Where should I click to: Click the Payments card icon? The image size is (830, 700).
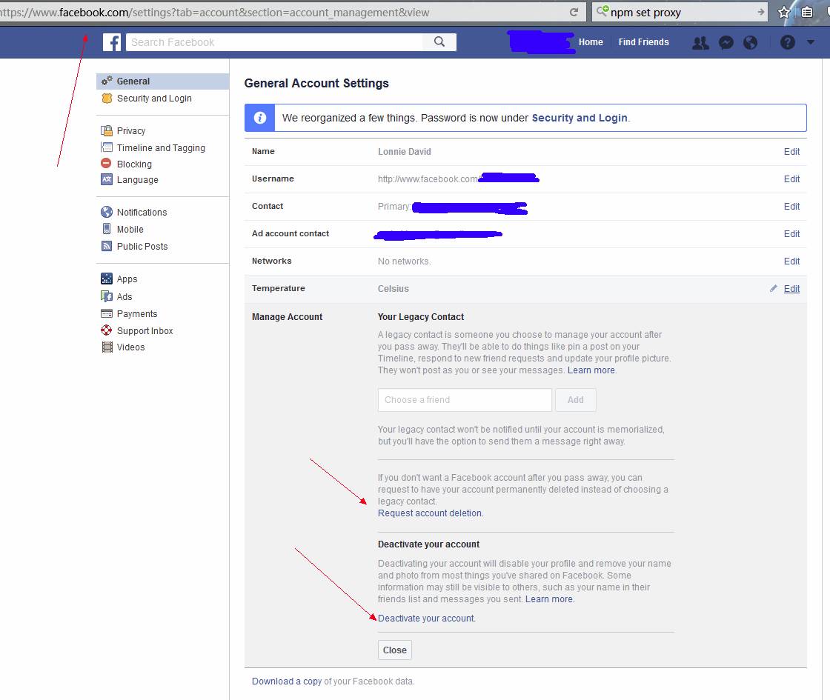[107, 313]
